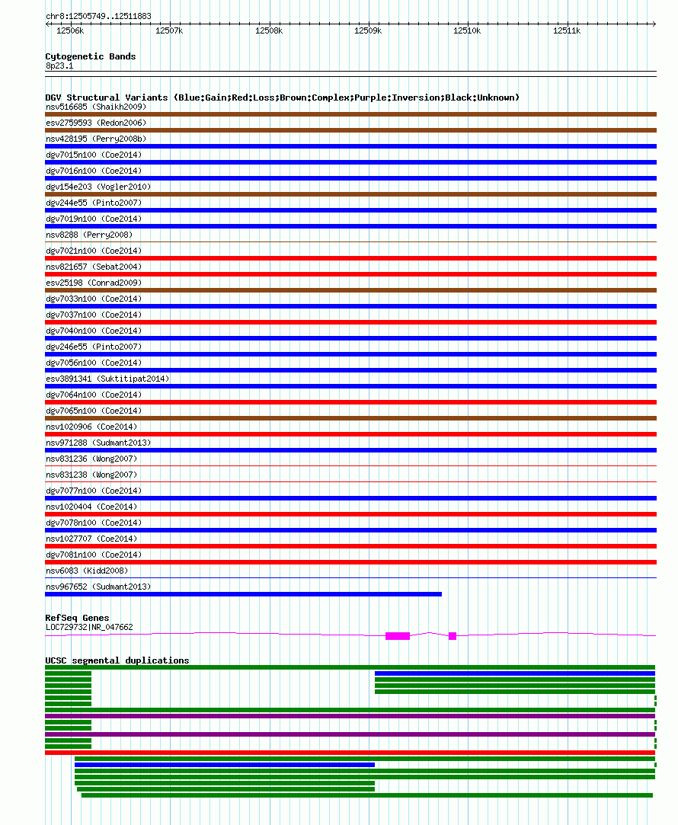Click the 12506k ruler tick label

tap(70, 30)
